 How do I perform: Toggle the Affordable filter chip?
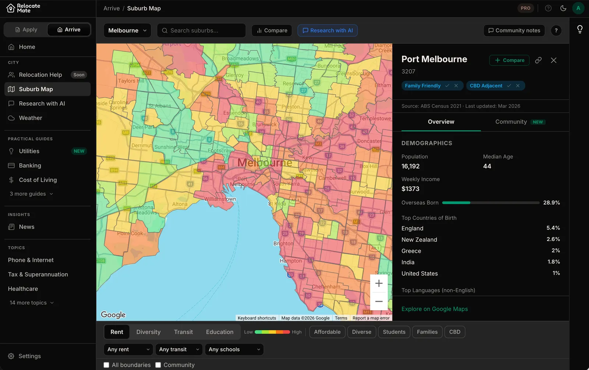327,332
